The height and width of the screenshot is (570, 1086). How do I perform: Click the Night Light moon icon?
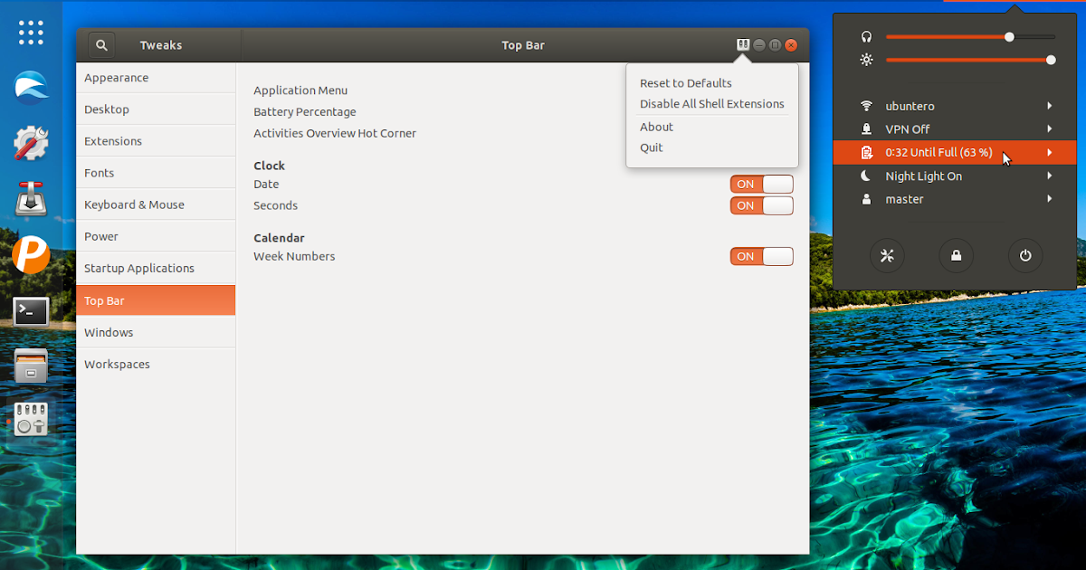pos(867,176)
